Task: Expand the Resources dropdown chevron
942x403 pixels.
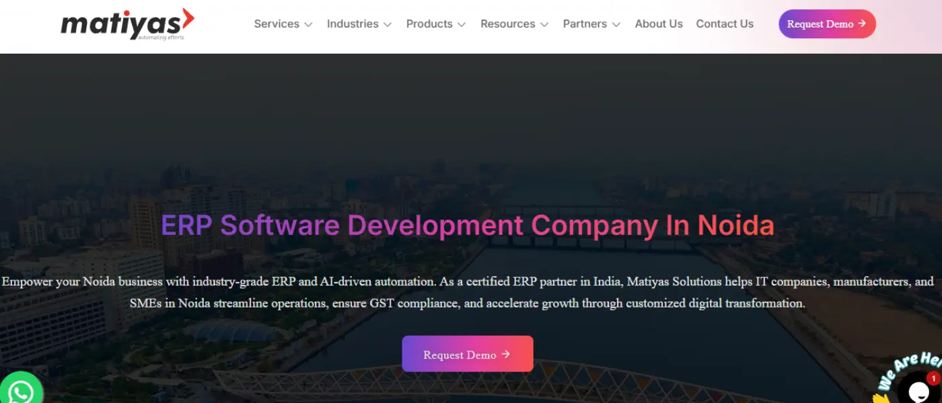Action: coord(544,25)
